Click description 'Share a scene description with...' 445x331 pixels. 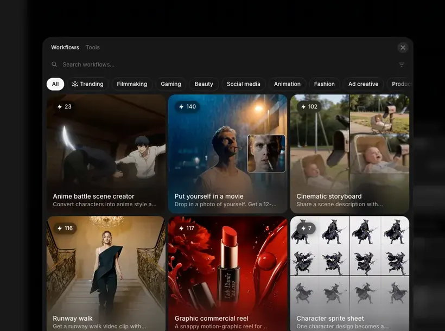click(x=339, y=205)
